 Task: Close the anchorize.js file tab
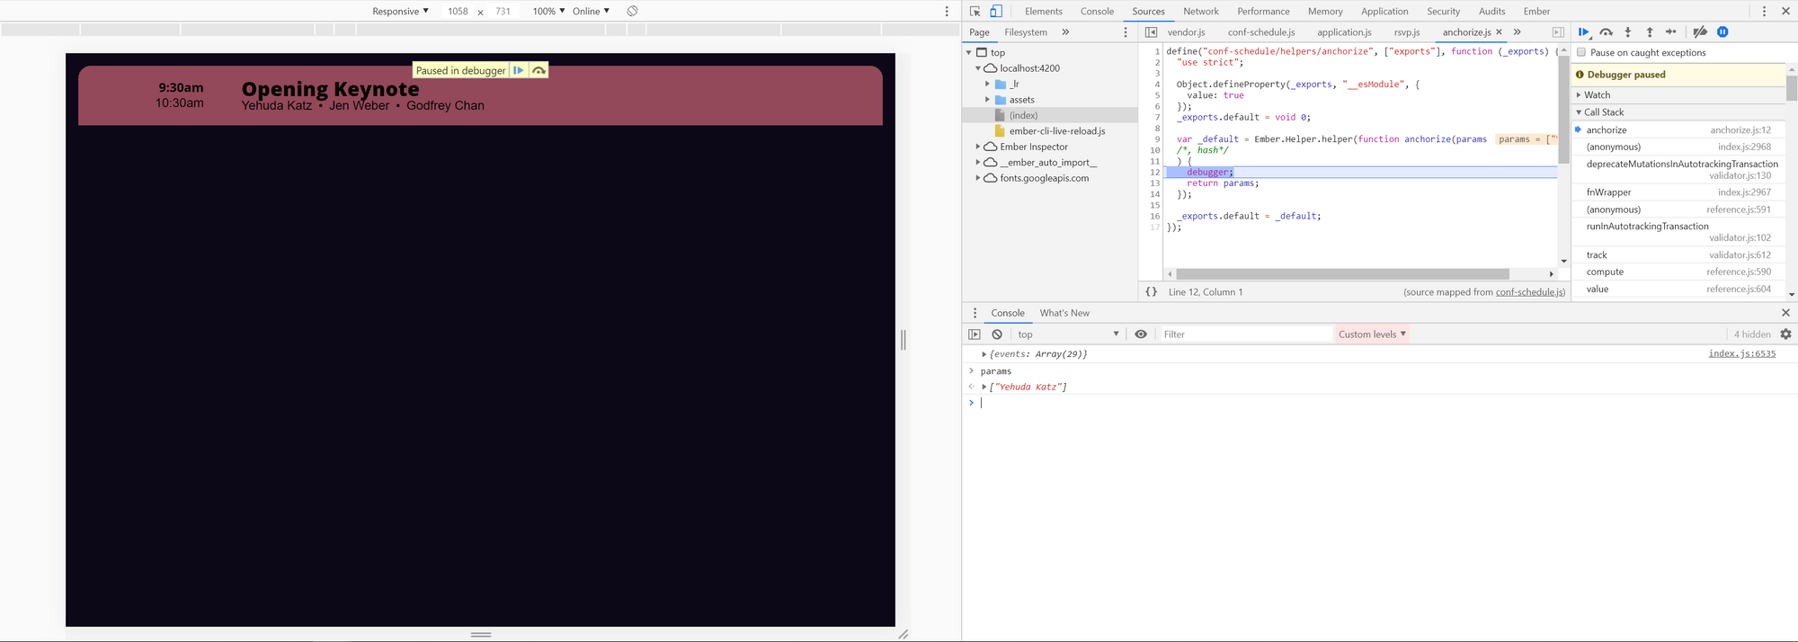coord(1499,32)
